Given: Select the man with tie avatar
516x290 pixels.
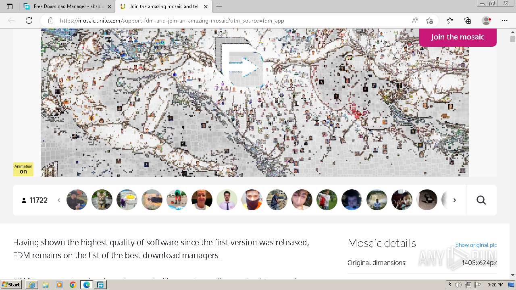Looking at the screenshot, I should (x=227, y=200).
